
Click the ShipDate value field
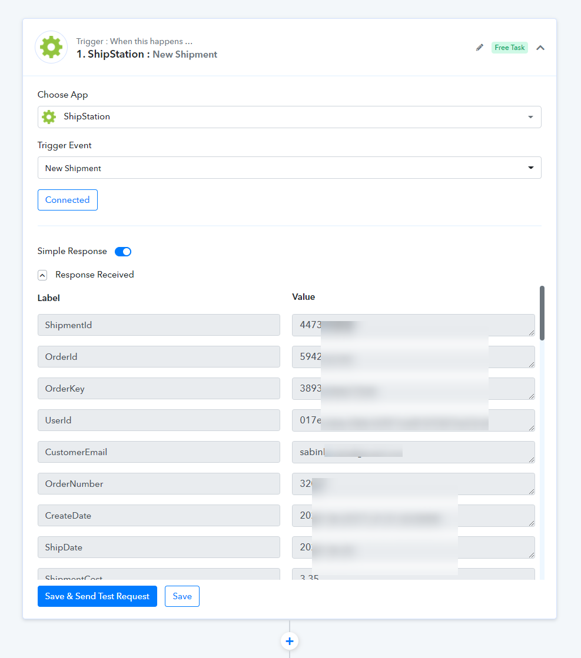413,547
